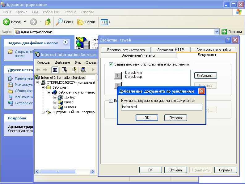Click OK in the add default document dialog

click(x=147, y=118)
